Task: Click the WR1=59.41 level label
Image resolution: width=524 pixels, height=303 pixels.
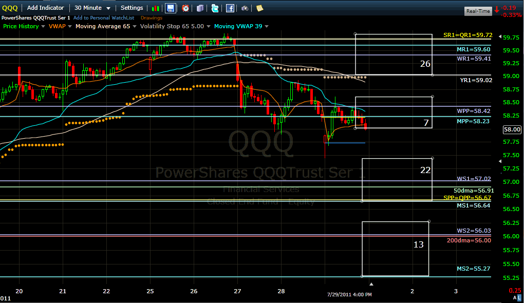Action: [474, 59]
